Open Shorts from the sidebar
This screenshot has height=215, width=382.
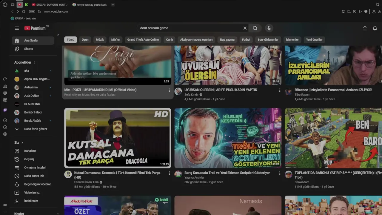pos(33,49)
